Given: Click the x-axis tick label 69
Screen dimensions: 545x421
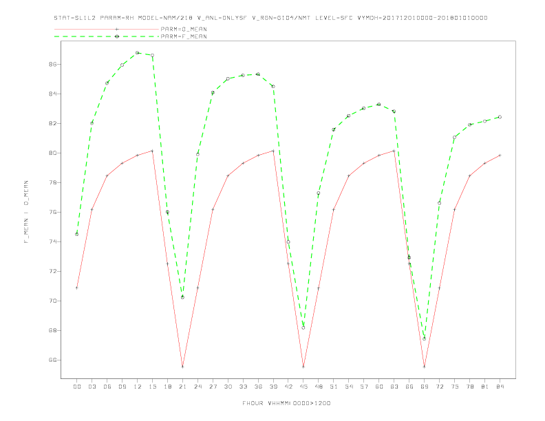Looking at the screenshot, I should coord(425,387).
